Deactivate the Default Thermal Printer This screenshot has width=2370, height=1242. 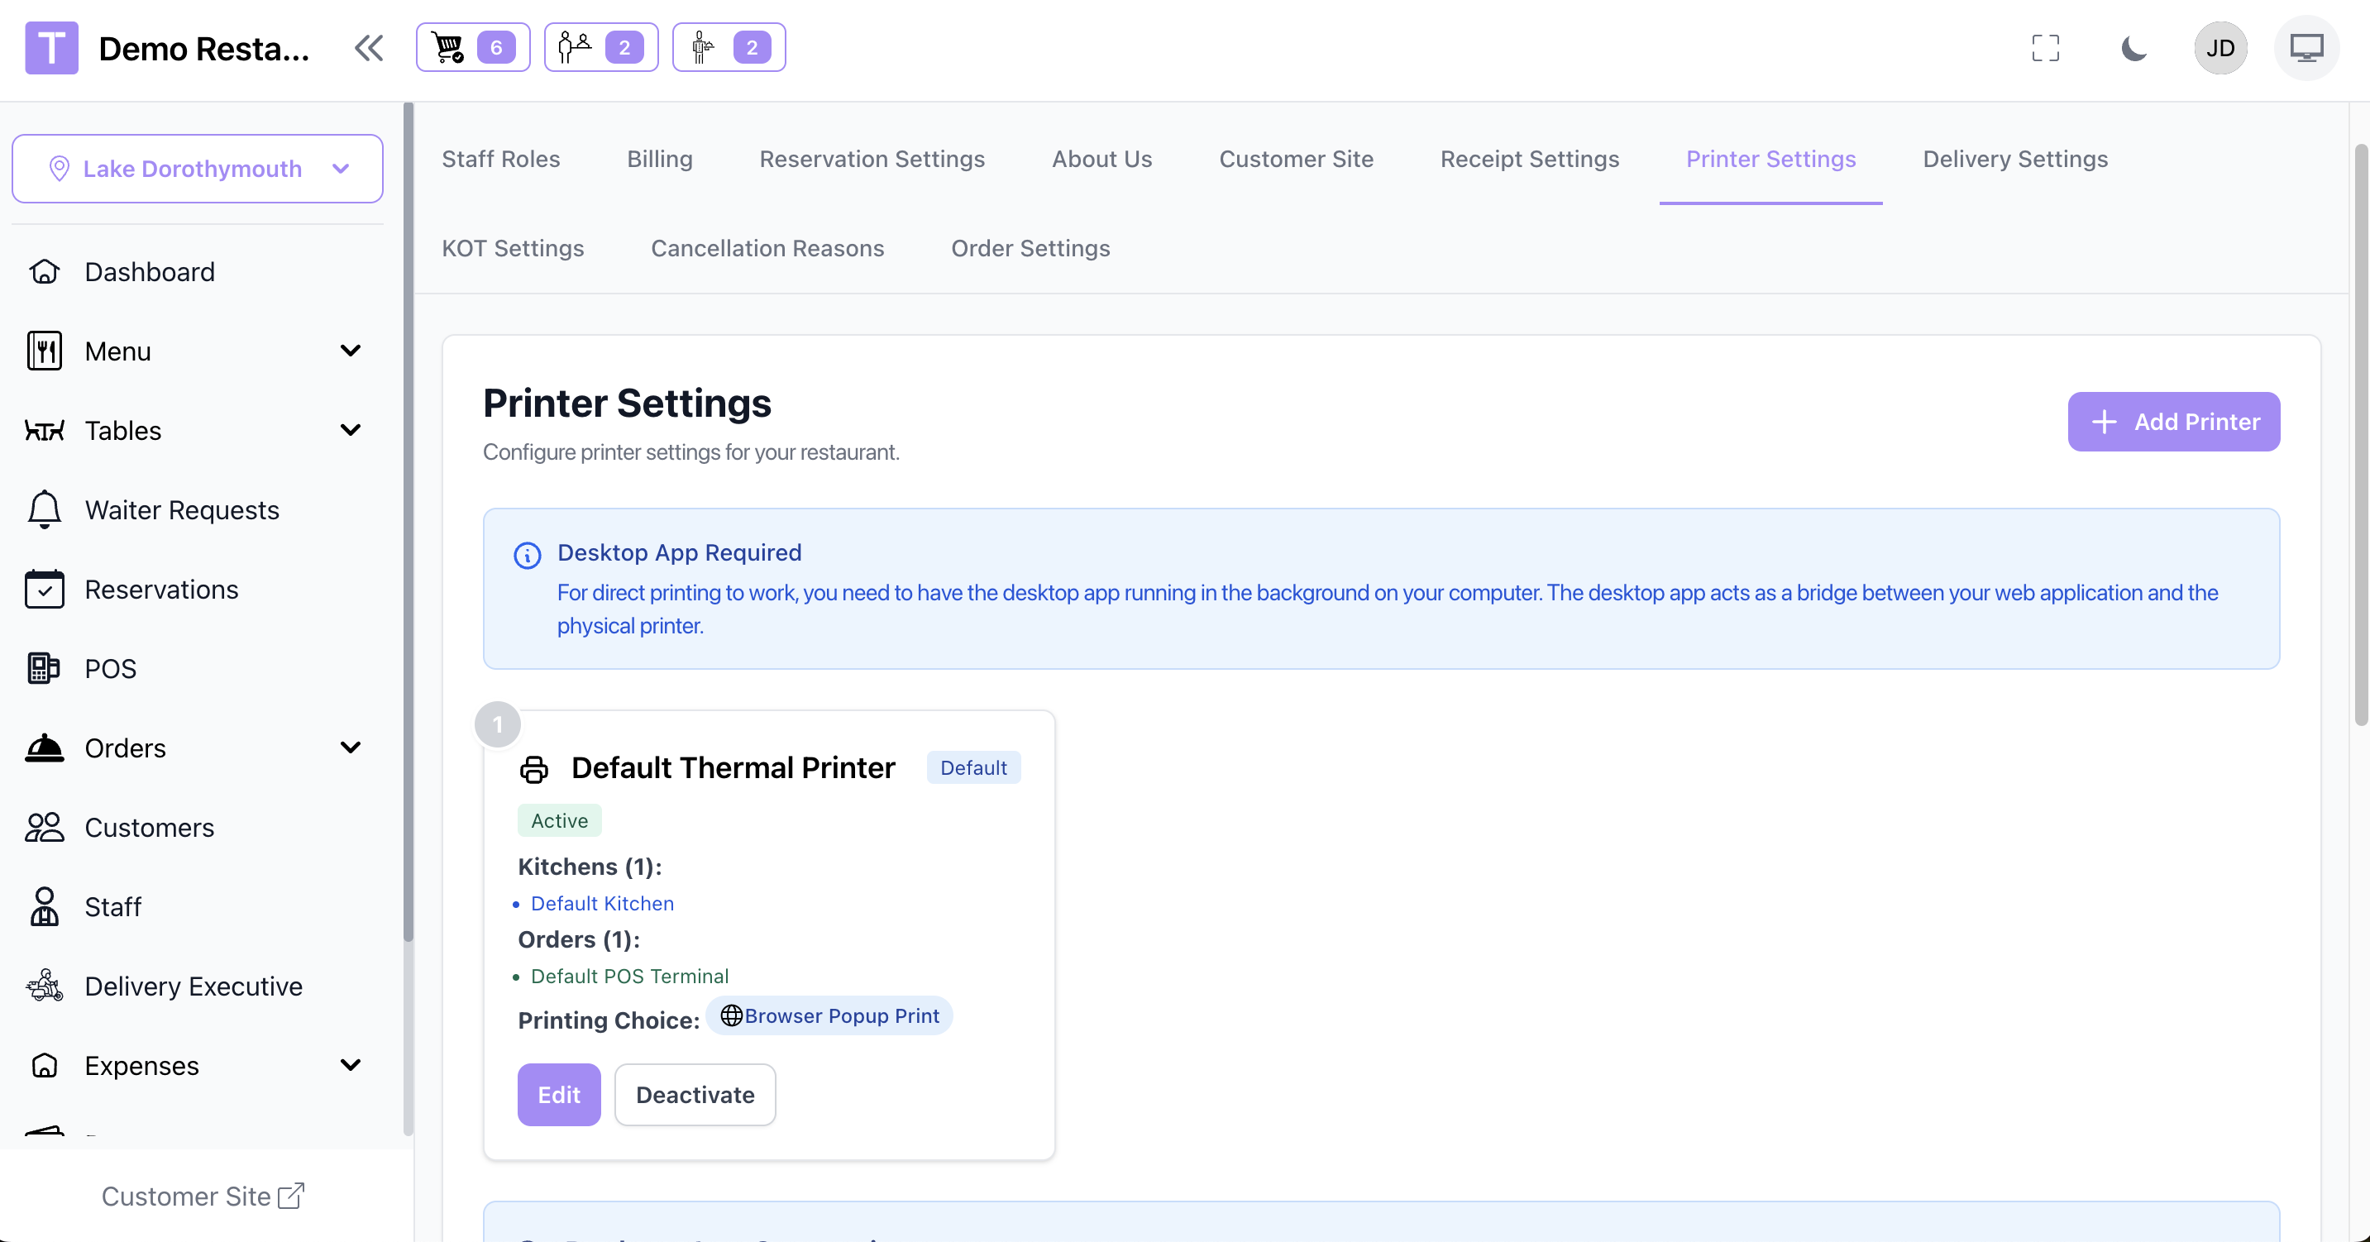click(695, 1094)
